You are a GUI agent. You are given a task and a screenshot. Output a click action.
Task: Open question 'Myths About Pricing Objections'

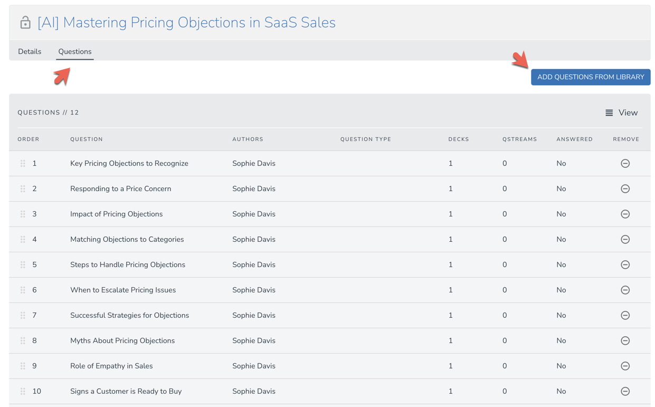[122, 341]
